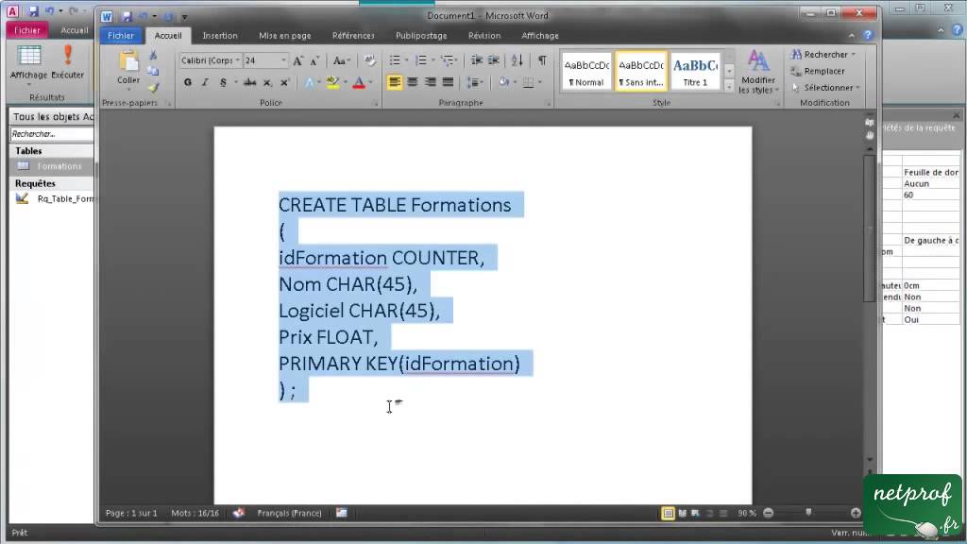Toggle align text left
The height and width of the screenshot is (544, 967).
tap(395, 82)
